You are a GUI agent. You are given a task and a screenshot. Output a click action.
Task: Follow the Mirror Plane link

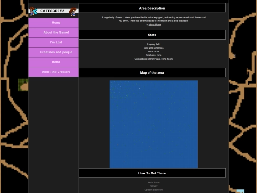155,25
